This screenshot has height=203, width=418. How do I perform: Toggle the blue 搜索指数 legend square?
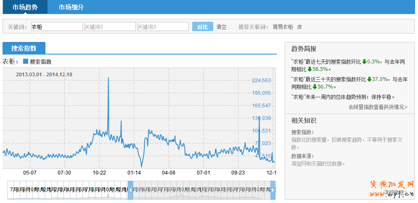pyautogui.click(x=26, y=61)
